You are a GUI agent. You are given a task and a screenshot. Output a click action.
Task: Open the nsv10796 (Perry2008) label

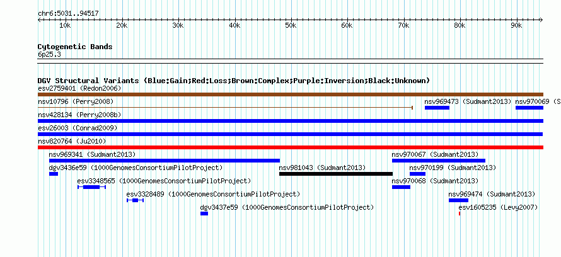click(76, 101)
